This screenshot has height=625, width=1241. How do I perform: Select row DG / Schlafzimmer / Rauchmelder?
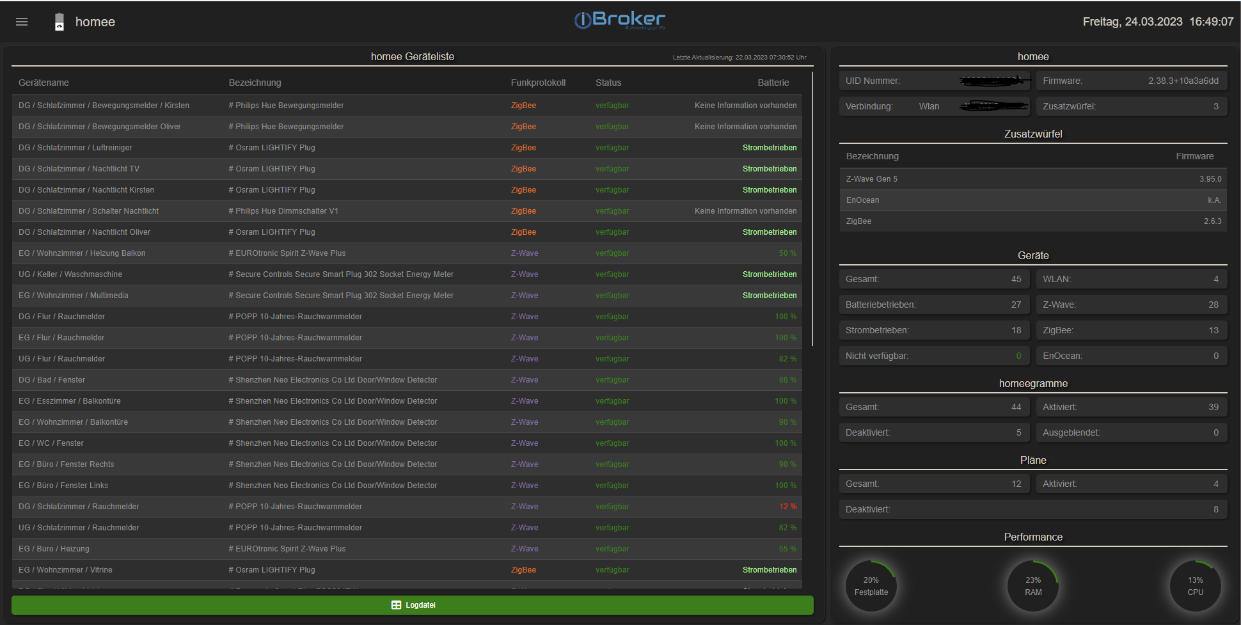pos(407,507)
